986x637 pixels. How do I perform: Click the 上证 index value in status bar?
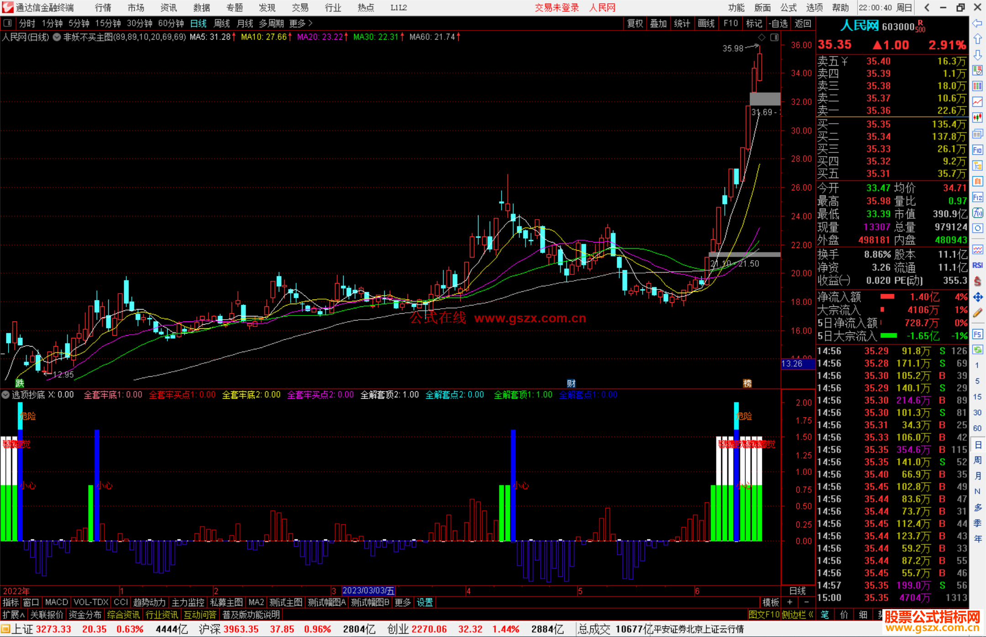pos(53,629)
